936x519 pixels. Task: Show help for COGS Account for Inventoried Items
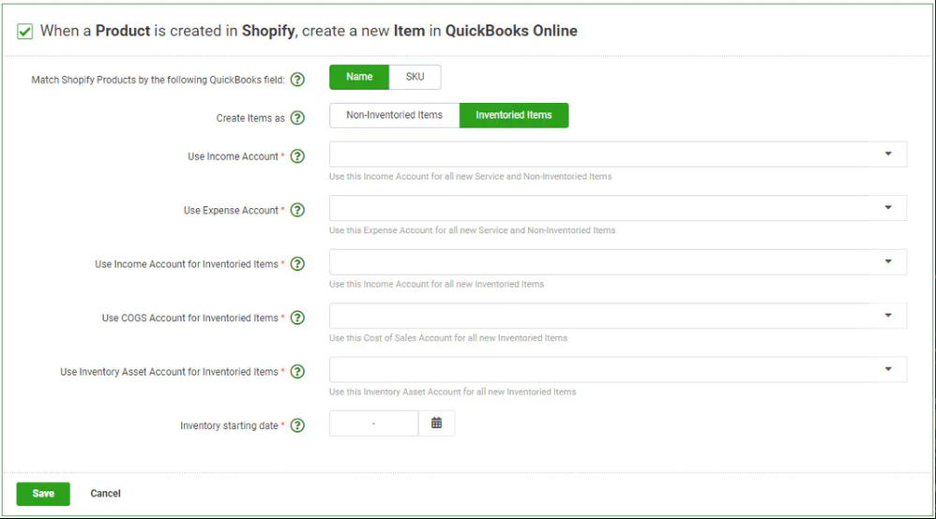pyautogui.click(x=297, y=318)
